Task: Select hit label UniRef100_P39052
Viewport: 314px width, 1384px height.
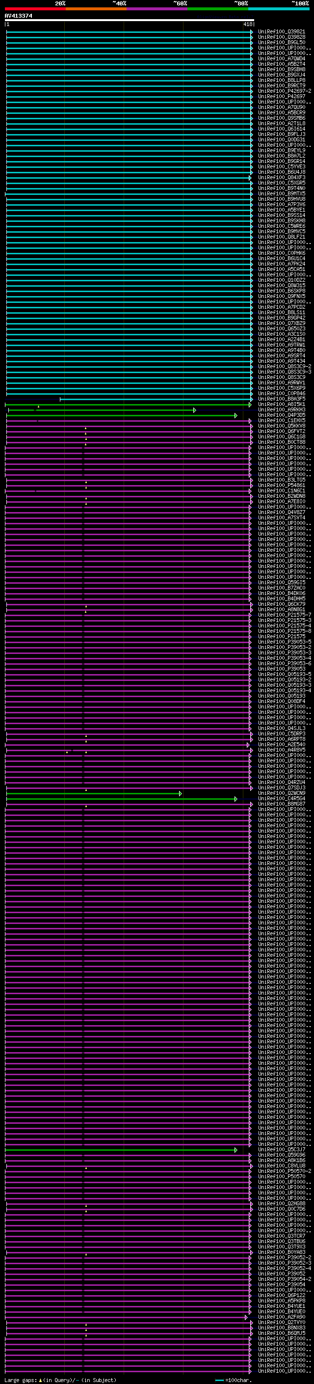Action: click(282, 1275)
